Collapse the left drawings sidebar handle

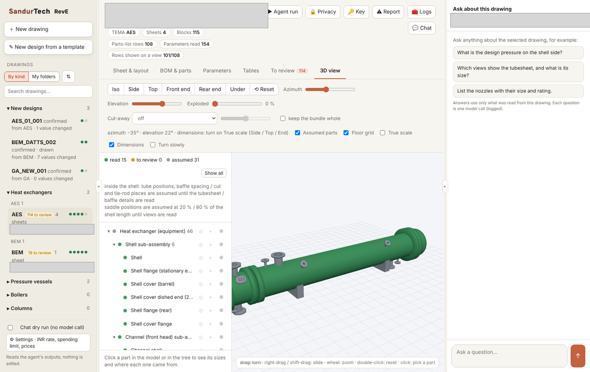(98, 186)
